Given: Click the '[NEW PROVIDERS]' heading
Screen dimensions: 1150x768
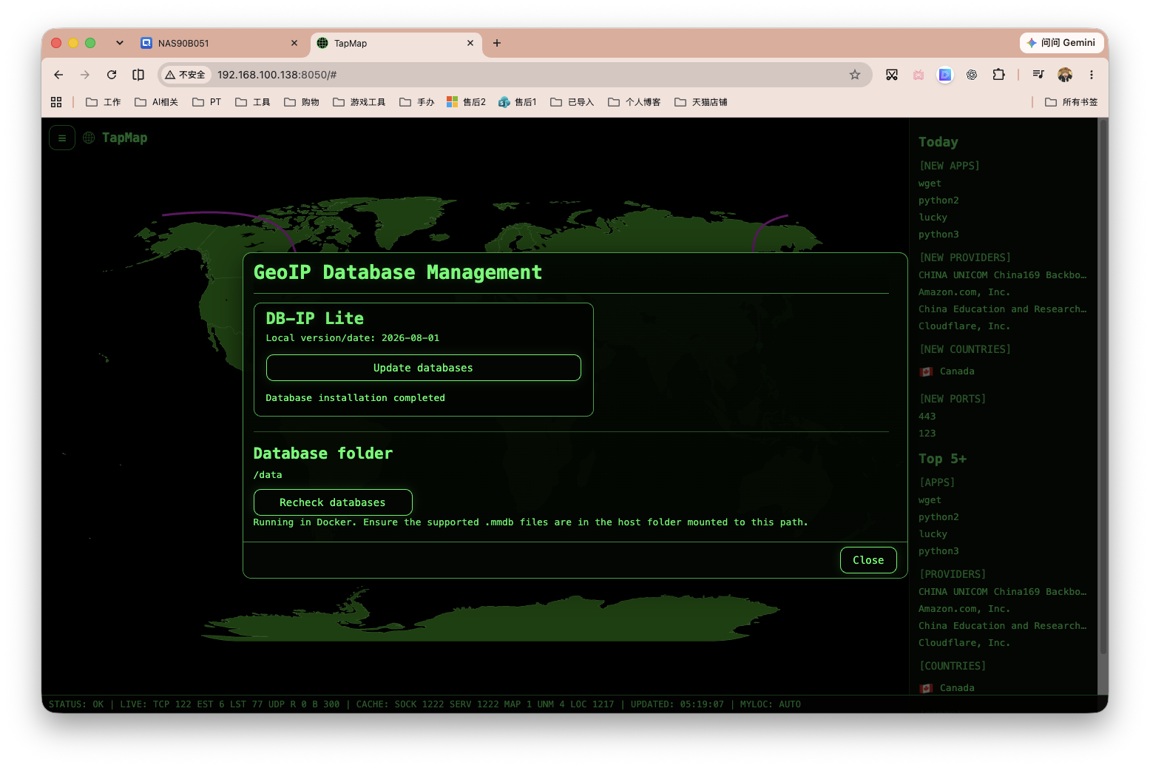Looking at the screenshot, I should (965, 257).
